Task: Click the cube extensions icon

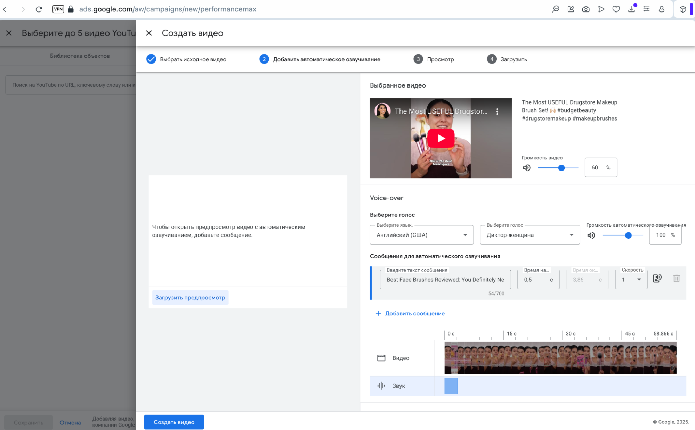Action: (x=682, y=9)
